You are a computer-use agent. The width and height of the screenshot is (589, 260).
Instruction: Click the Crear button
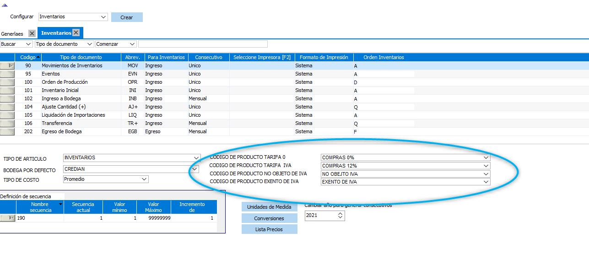(x=127, y=17)
